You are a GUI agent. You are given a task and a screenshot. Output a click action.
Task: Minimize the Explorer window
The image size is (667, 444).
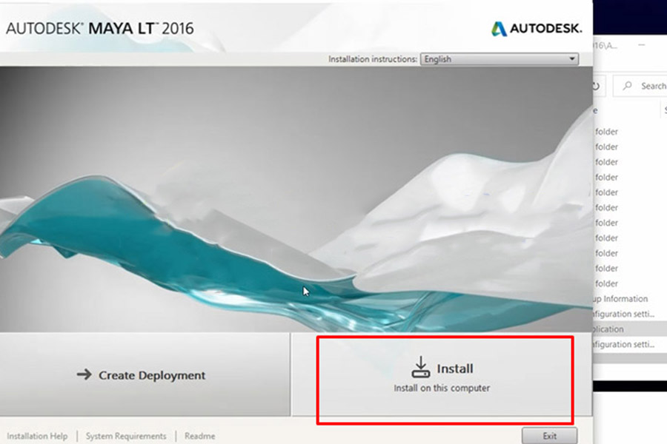click(642, 45)
